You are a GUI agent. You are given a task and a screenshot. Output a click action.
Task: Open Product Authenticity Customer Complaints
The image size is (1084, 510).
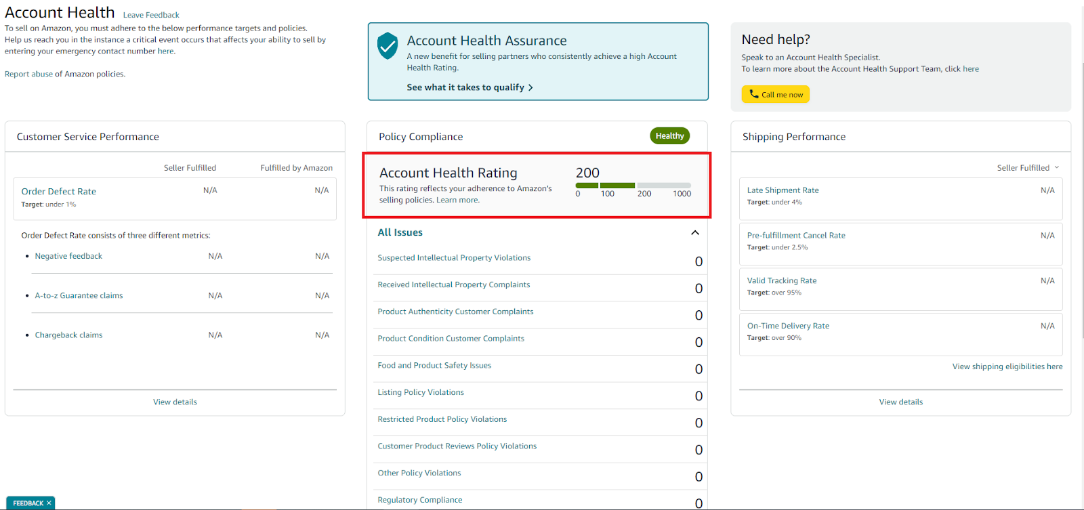click(x=455, y=312)
